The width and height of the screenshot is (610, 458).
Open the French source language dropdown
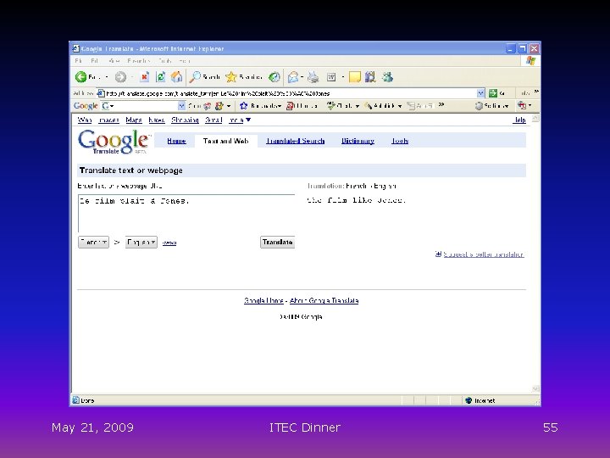[x=93, y=243]
